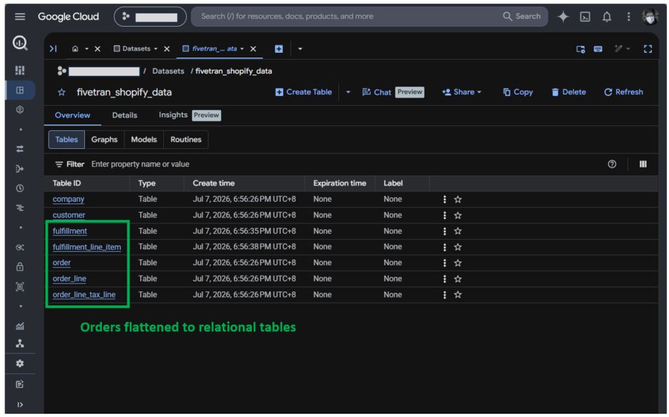
Task: Open the BigQuery logo in sidebar
Action: pyautogui.click(x=20, y=42)
